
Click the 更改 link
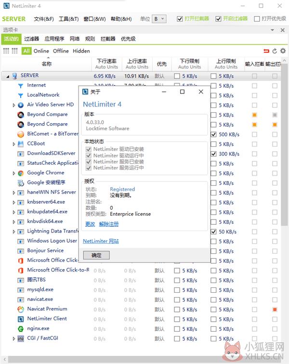[90, 224]
